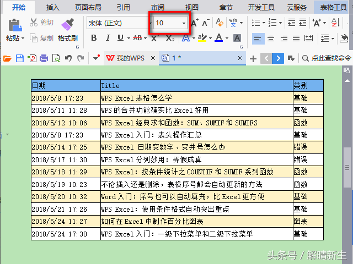353x264 pixels.
Task: Expand the bulleted list style arrow
Action: (x=264, y=23)
